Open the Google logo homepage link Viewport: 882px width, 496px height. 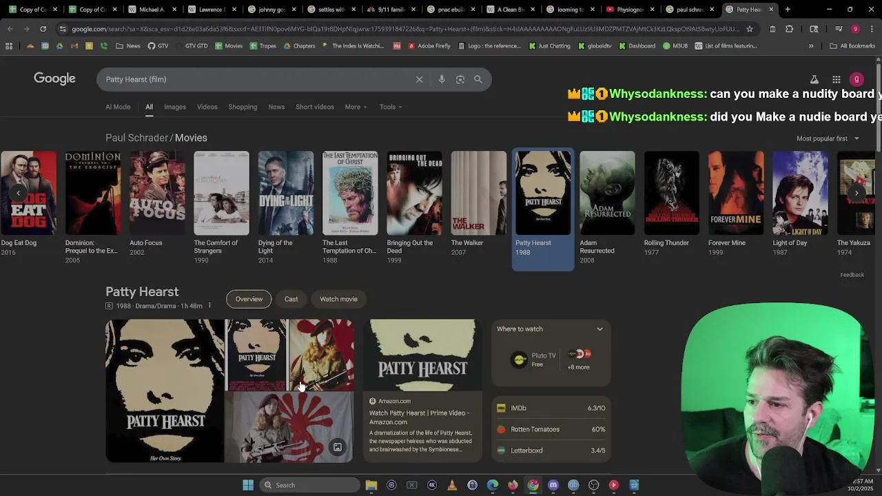(x=54, y=79)
